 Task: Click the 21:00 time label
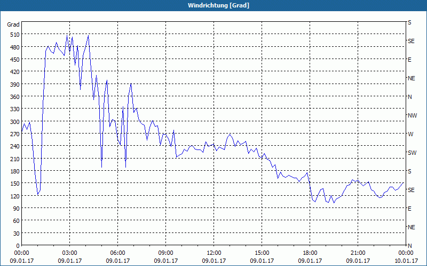point(358,253)
